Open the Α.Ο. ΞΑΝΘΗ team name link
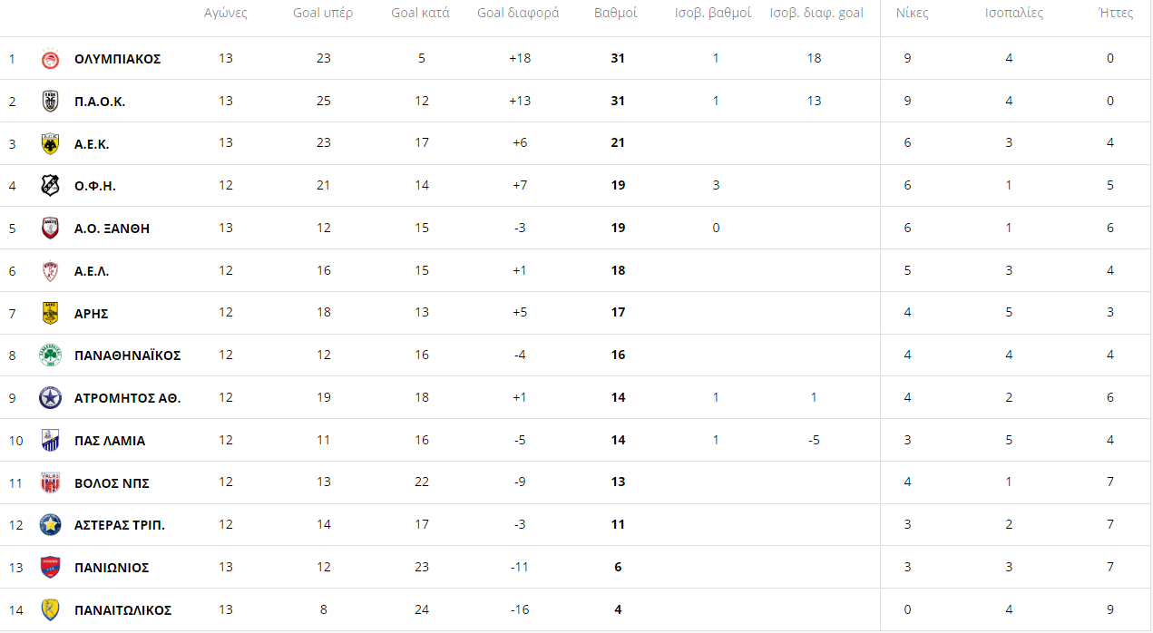The image size is (1153, 633). (112, 229)
